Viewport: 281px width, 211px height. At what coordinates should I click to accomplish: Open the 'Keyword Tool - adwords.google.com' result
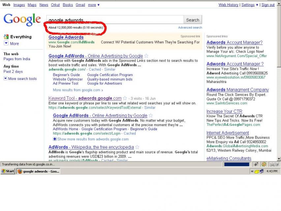click(85, 98)
